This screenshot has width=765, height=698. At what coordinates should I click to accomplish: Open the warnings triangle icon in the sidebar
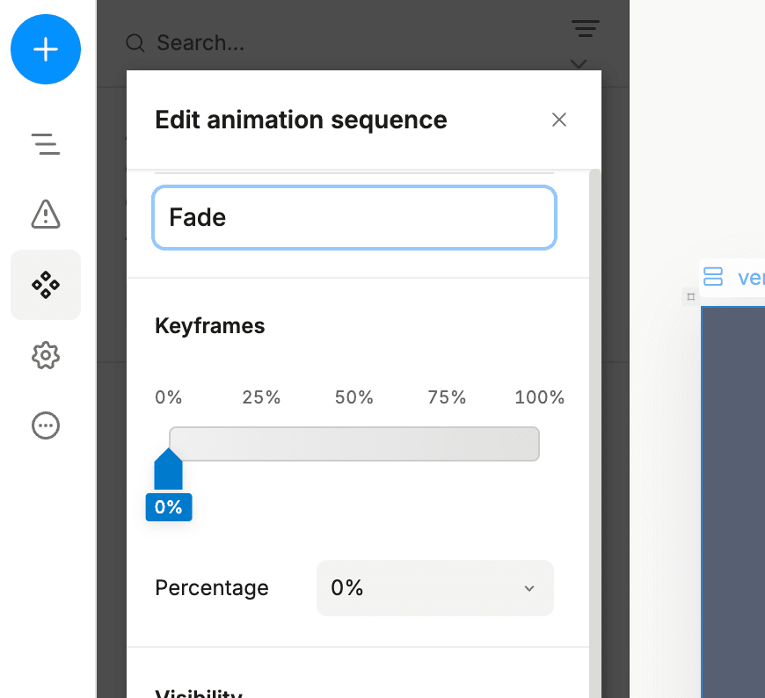(45, 214)
